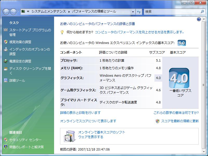The image size is (208, 156).
Task: Click shield icon beside セキュリティ センター
Action: click(x=5, y=140)
